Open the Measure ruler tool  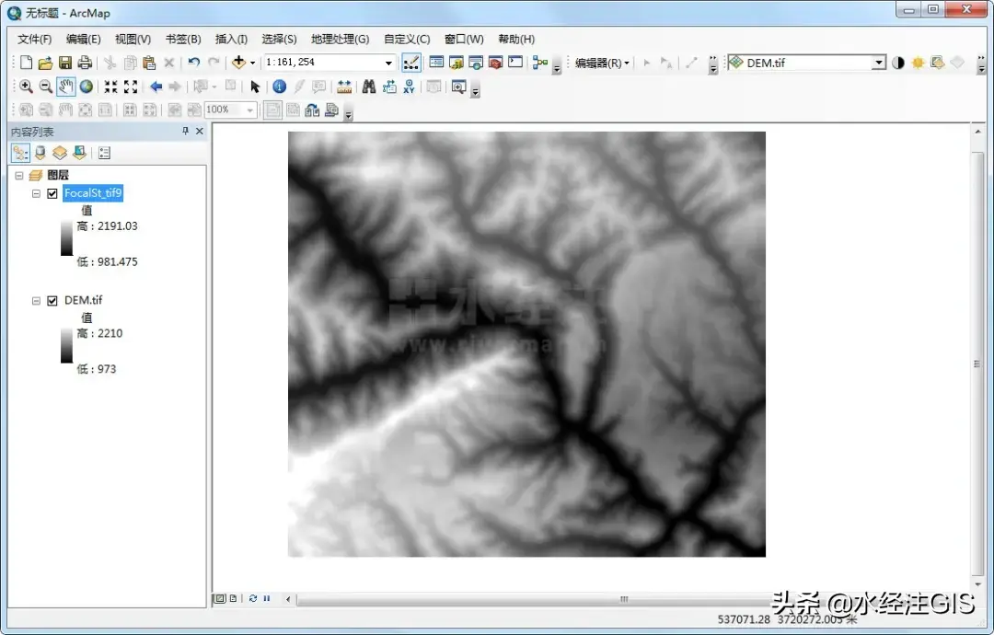click(x=344, y=87)
